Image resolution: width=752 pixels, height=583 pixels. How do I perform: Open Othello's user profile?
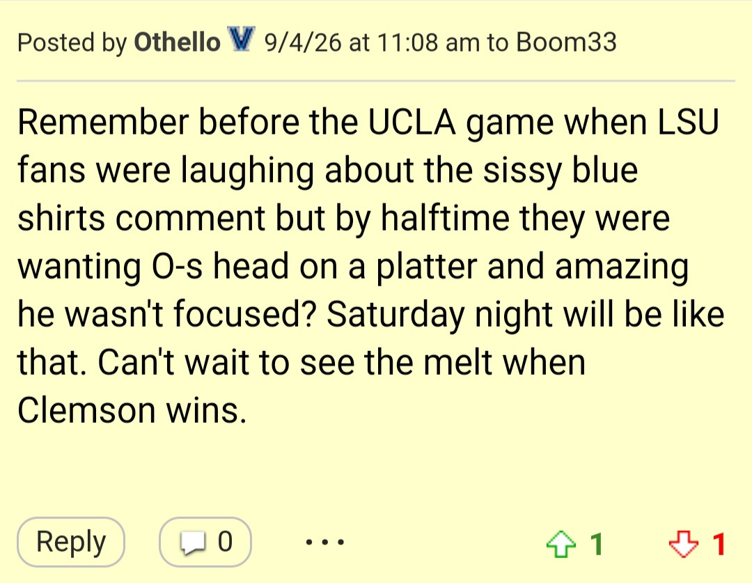(177, 42)
